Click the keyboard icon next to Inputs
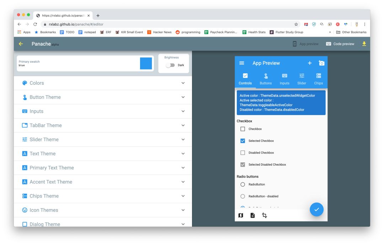Viewport: 384px width, 245px height. click(x=25, y=111)
